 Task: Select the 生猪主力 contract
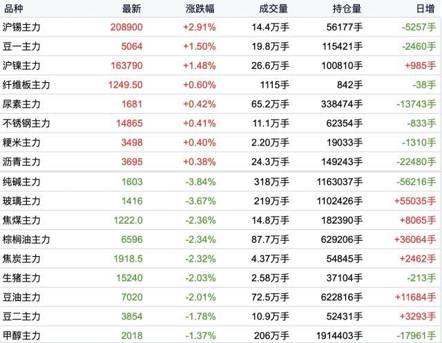pyautogui.click(x=22, y=278)
